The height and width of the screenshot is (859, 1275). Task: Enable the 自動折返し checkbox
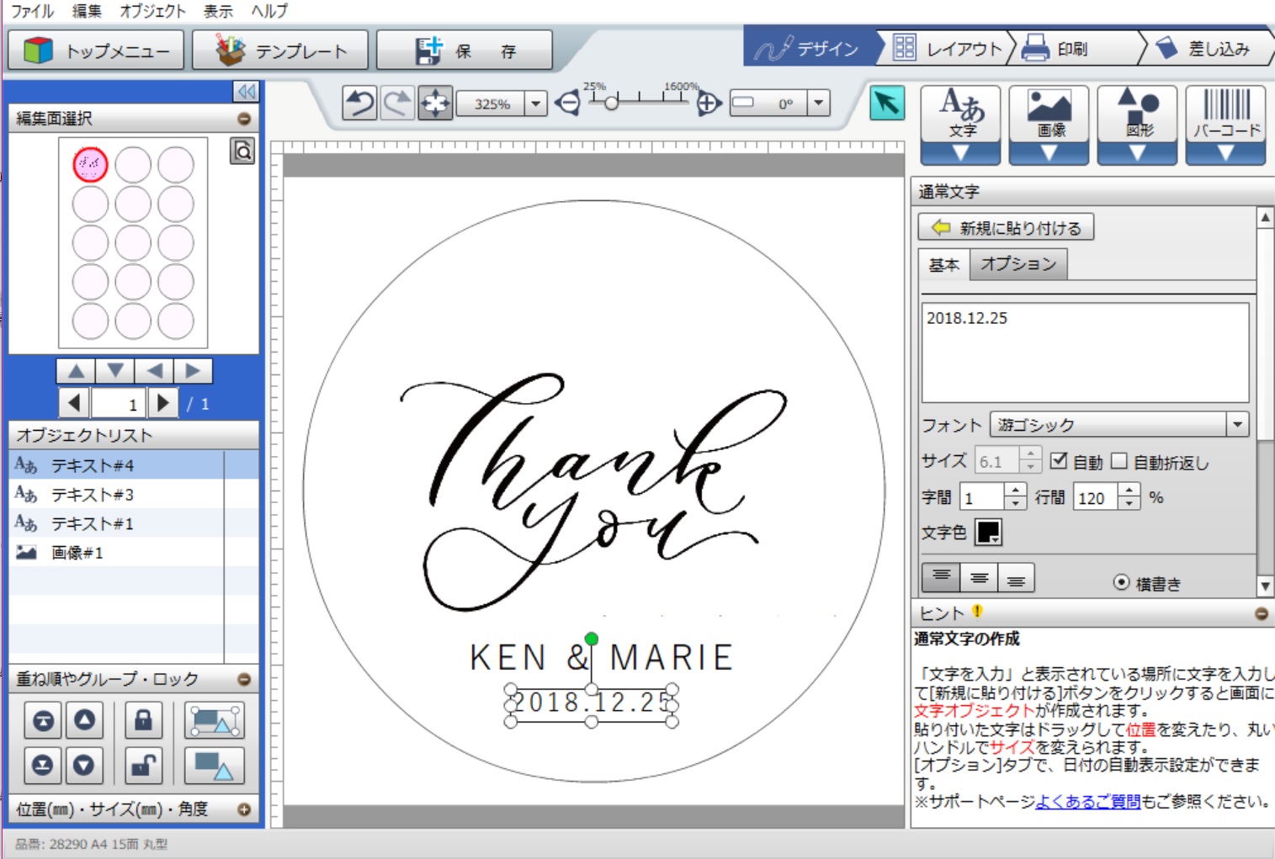[1119, 460]
